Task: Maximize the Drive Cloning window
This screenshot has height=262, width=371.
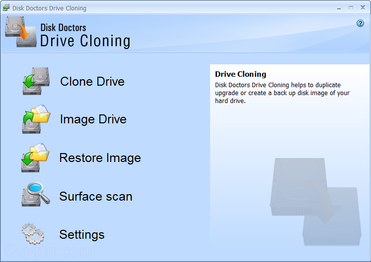Action: (351, 8)
